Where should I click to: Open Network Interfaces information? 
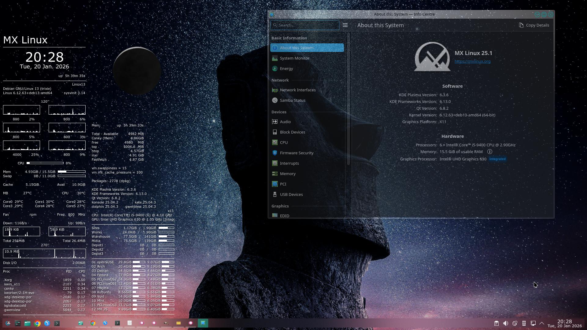(x=297, y=90)
